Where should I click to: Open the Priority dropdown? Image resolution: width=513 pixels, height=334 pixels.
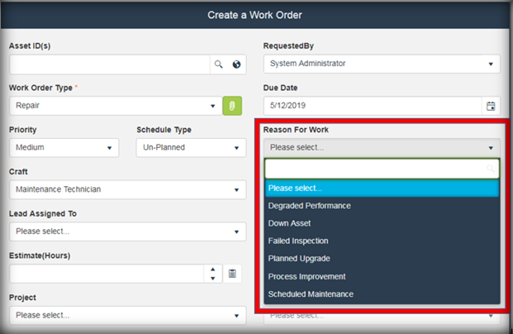tap(64, 148)
